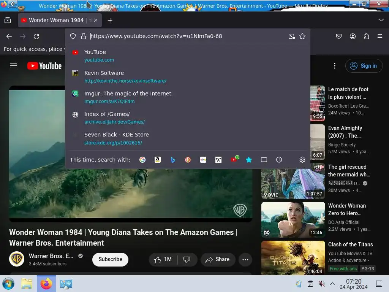The image size is (389, 292).
Task: Open Evan Almighty (2007) video title
Action: click(x=345, y=132)
